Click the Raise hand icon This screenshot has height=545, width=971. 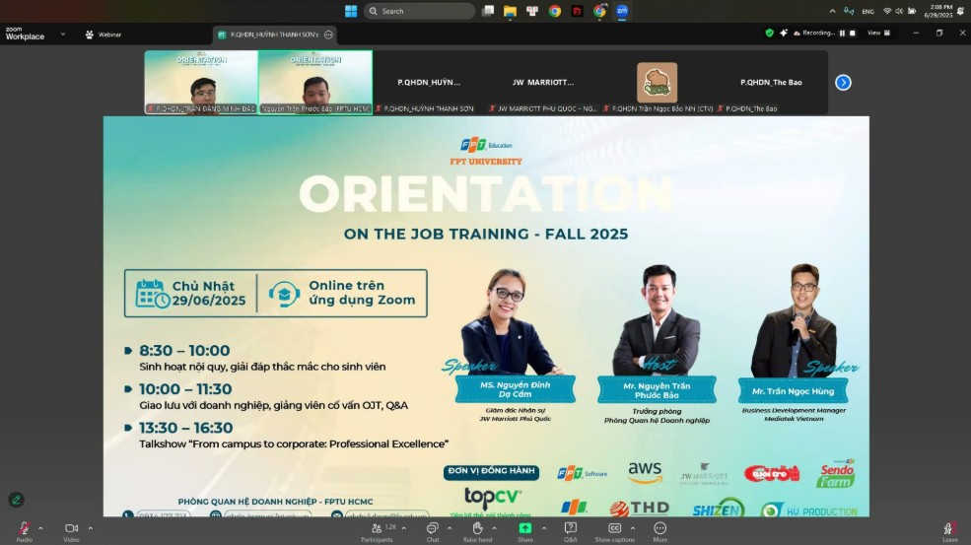pyautogui.click(x=477, y=531)
